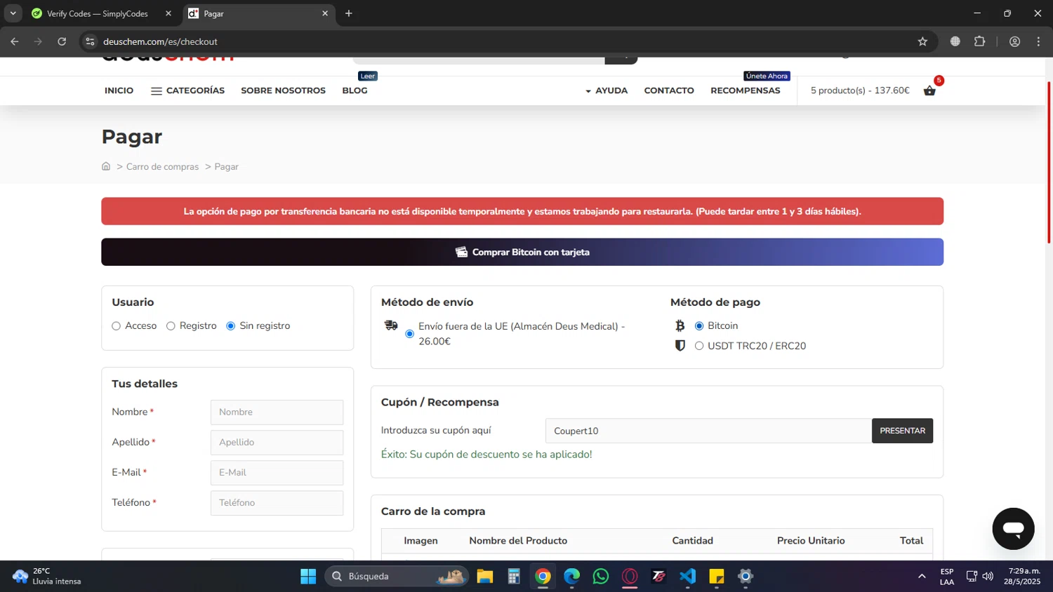Click the Pagar breadcrumb link

tap(226, 167)
